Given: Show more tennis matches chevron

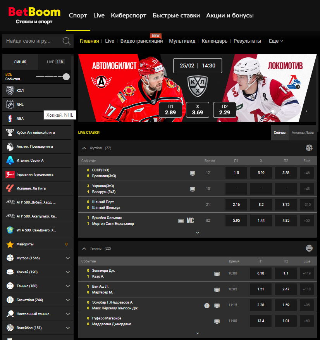Looking at the screenshot, I should click(x=198, y=333).
